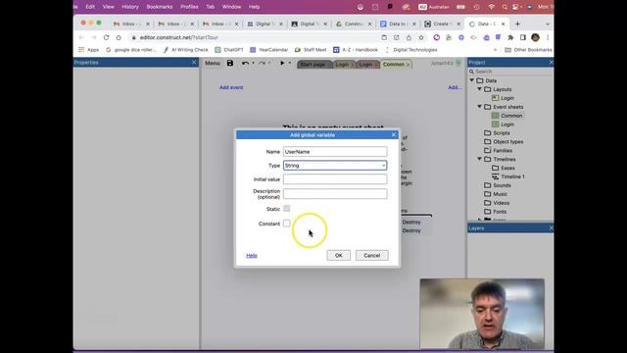Click the Initial value input field

tap(335, 179)
